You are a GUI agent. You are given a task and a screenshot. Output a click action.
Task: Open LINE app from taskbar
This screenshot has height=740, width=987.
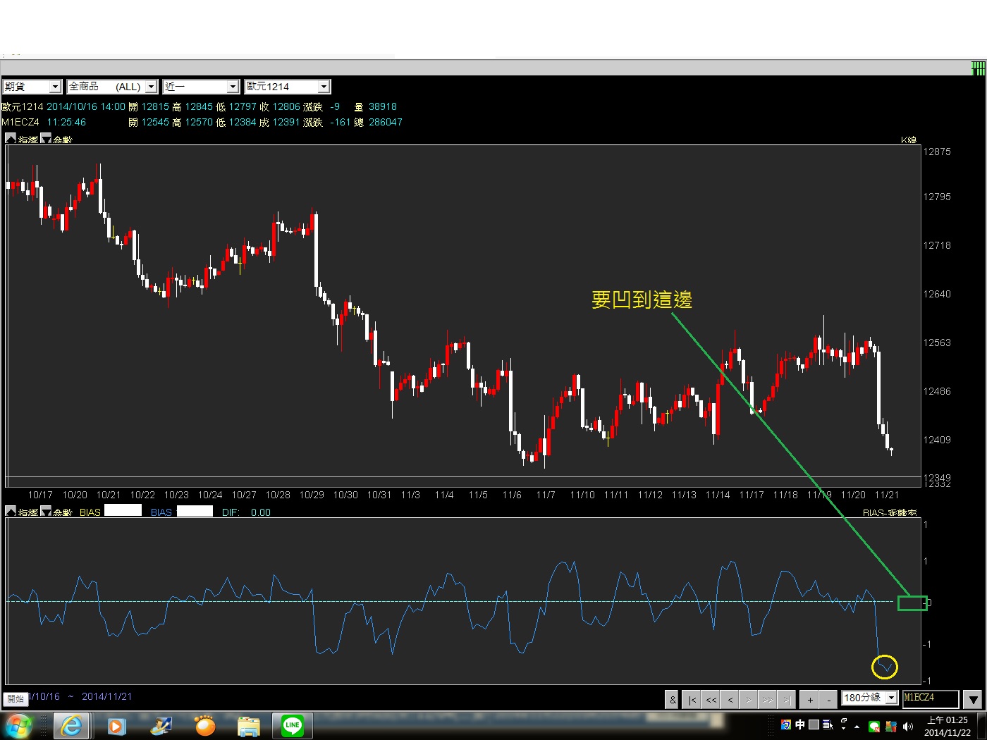[x=293, y=725]
